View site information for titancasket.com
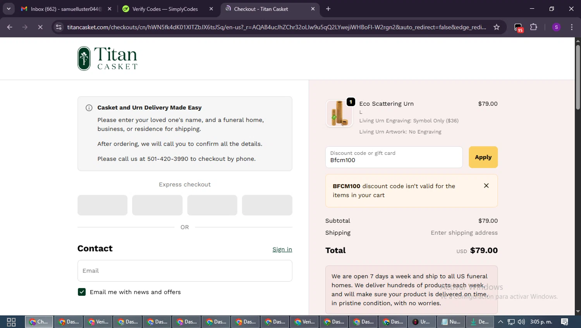This screenshot has width=581, height=328. click(x=58, y=27)
